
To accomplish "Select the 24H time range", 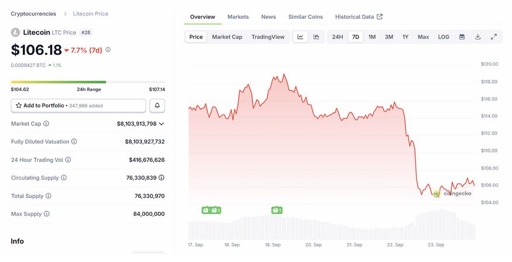I will (x=337, y=37).
